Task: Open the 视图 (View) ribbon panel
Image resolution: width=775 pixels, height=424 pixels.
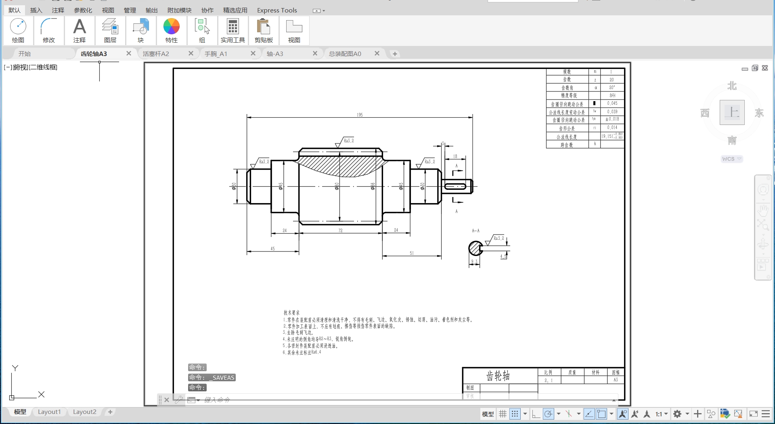Action: (294, 30)
